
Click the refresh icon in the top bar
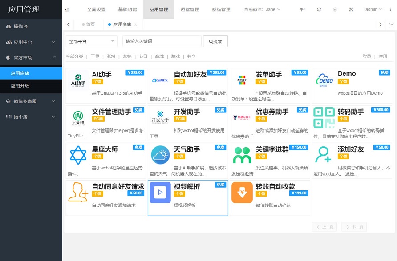pos(319,9)
